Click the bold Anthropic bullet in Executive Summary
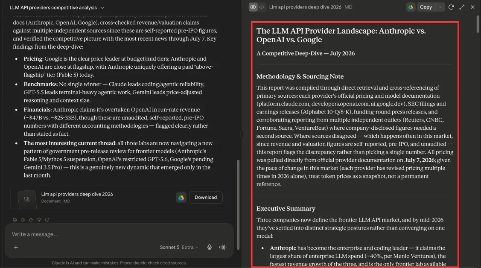Image resolution: width=481 pixels, height=268 pixels. [x=283, y=248]
